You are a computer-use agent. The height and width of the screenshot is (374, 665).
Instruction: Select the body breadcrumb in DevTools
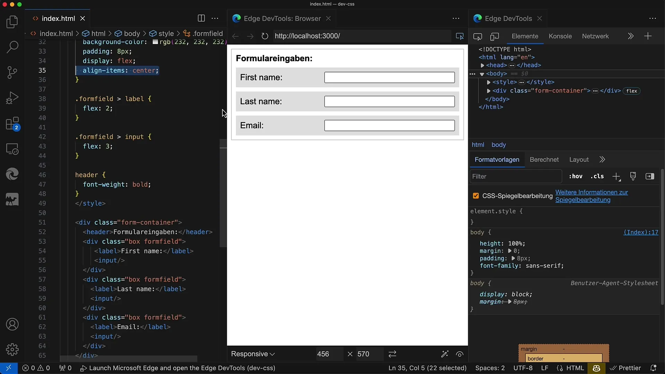498,145
